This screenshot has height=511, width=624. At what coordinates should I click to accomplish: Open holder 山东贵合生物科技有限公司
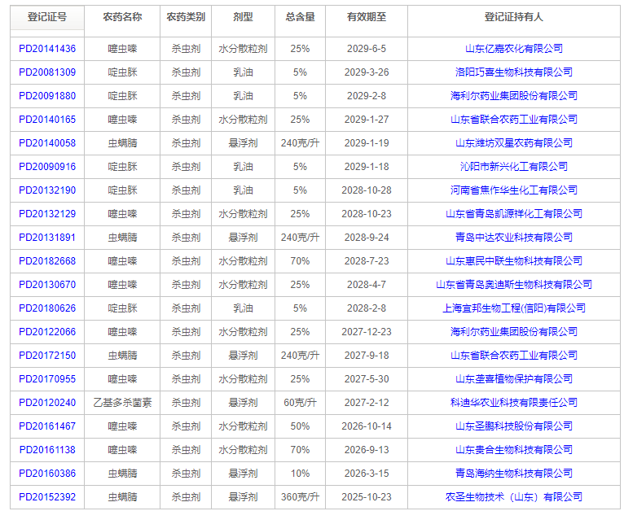tap(514, 450)
